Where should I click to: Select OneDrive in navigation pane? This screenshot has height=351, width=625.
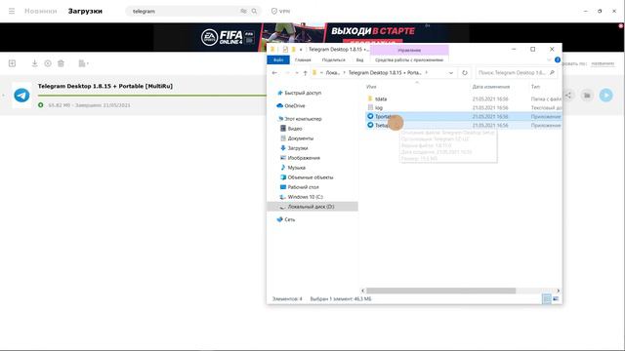click(x=295, y=106)
